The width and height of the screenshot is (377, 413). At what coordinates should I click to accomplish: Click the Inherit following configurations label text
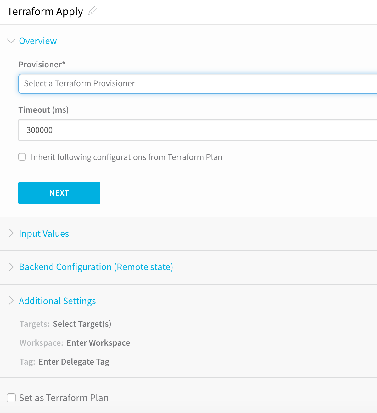(x=127, y=157)
